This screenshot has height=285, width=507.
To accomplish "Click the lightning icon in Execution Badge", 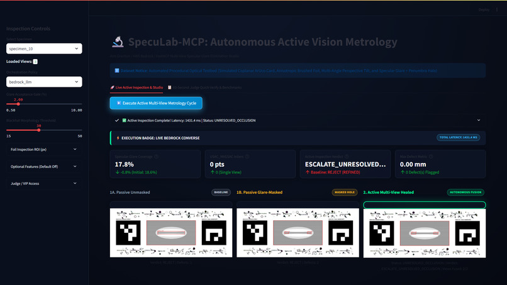I will (118, 138).
